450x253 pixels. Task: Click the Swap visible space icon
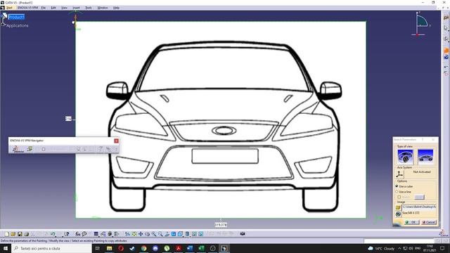pyautogui.click(x=200, y=234)
